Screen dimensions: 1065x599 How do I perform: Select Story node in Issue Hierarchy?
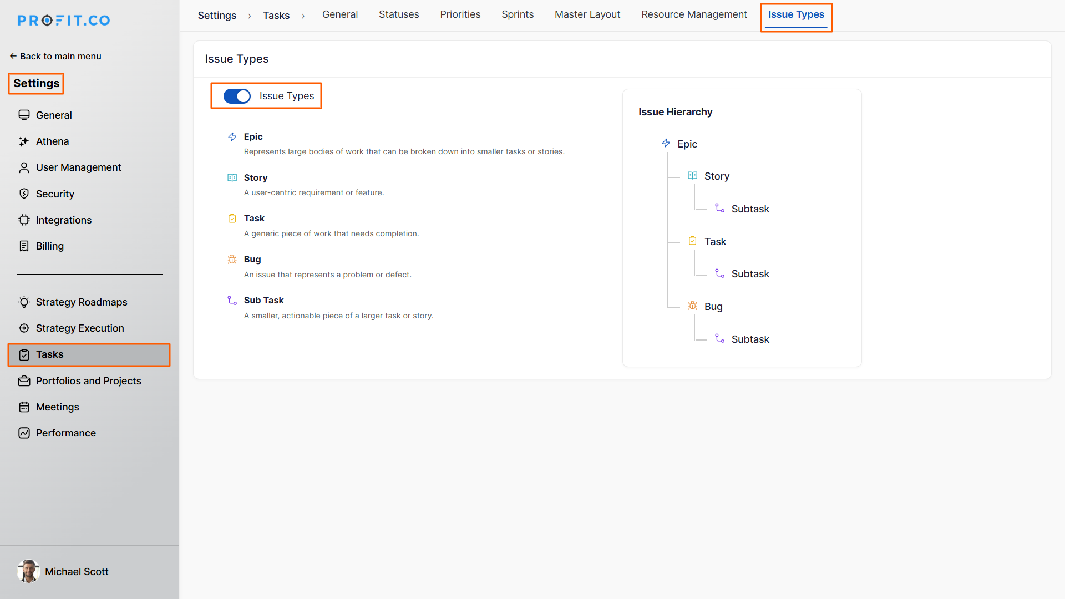(716, 176)
